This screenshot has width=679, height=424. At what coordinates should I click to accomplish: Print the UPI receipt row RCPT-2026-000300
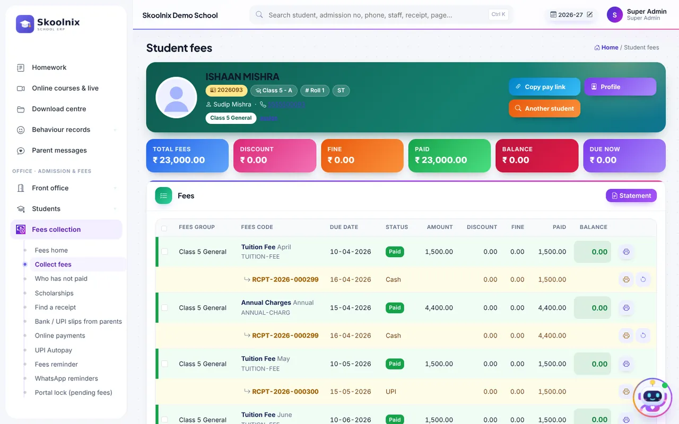point(626,392)
